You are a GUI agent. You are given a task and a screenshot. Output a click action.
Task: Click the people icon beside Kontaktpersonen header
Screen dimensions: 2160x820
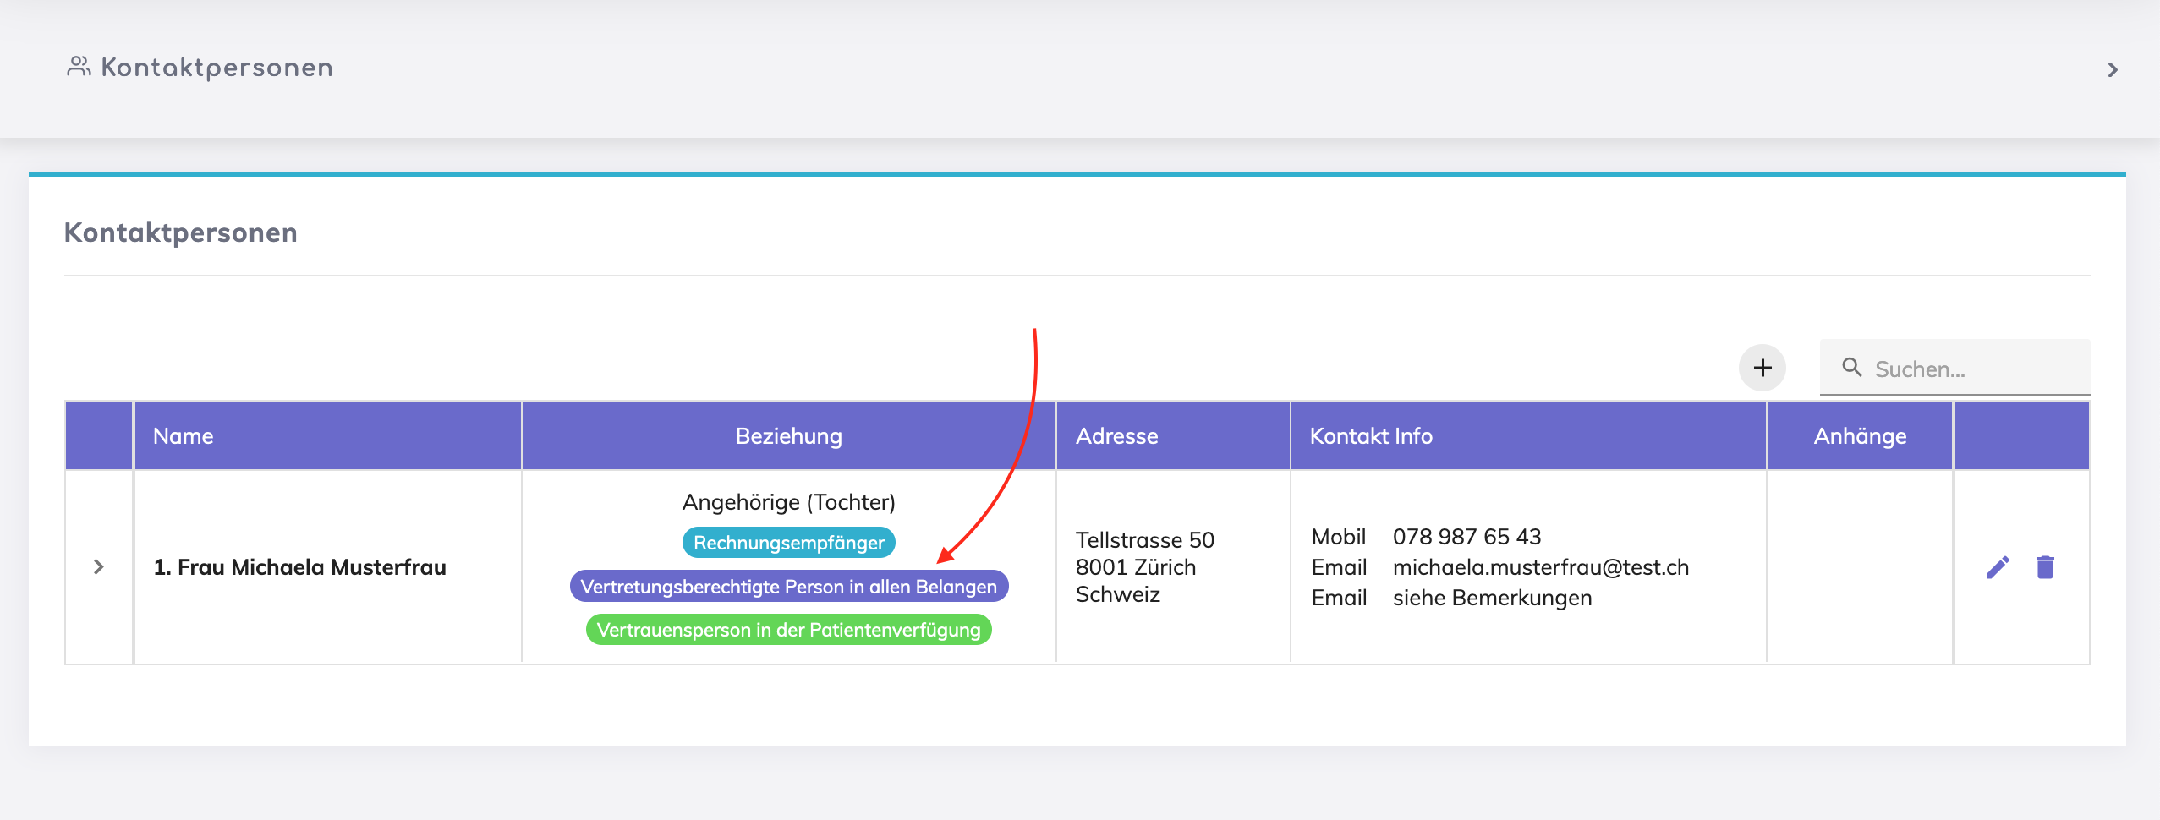click(x=79, y=67)
